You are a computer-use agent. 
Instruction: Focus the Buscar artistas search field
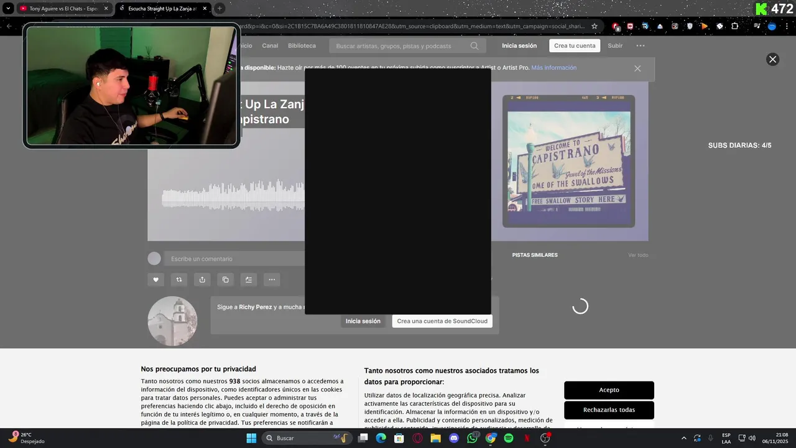pos(407,46)
